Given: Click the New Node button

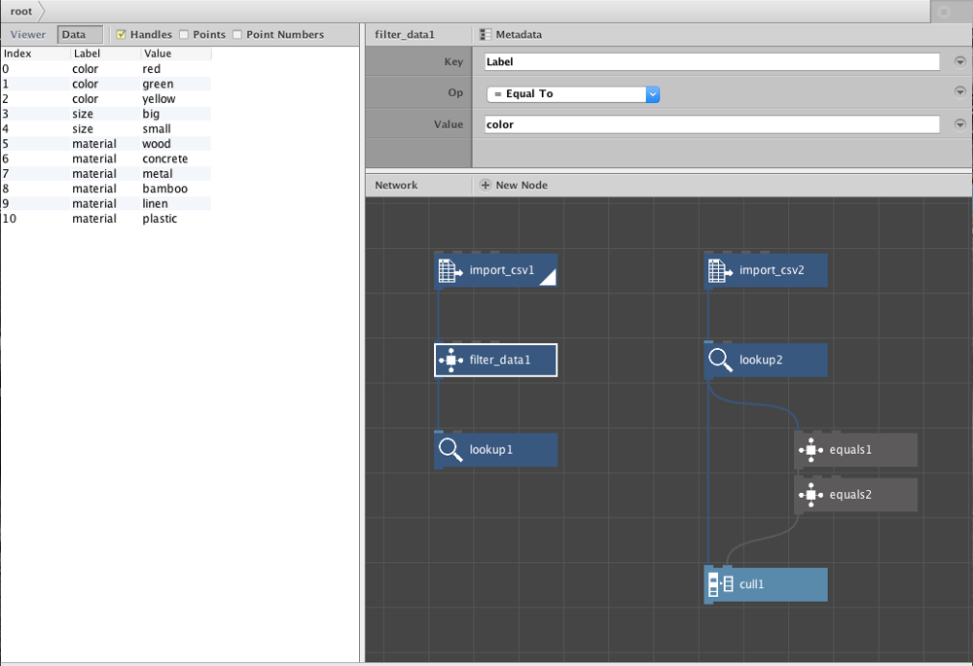Looking at the screenshot, I should click(x=514, y=185).
